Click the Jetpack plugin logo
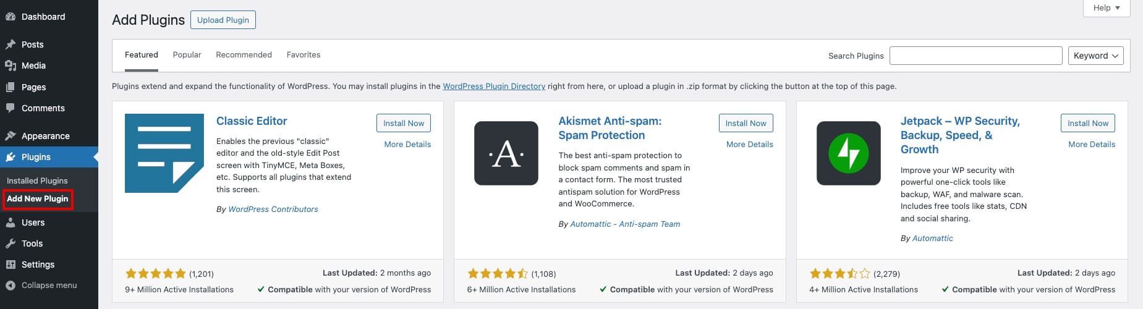The image size is (1143, 309). (x=849, y=153)
